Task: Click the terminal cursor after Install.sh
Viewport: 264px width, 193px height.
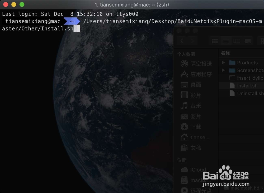Action: (77, 28)
